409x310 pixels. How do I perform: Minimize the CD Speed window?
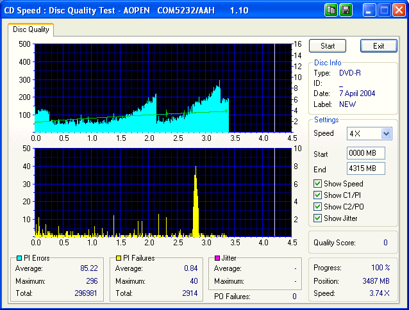pos(369,10)
